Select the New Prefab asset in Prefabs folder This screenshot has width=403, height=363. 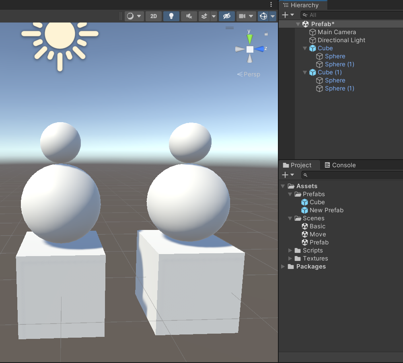(x=326, y=210)
